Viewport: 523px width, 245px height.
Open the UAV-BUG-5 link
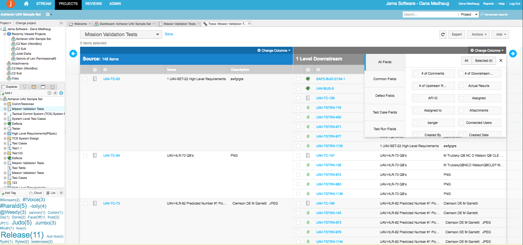[325, 89]
